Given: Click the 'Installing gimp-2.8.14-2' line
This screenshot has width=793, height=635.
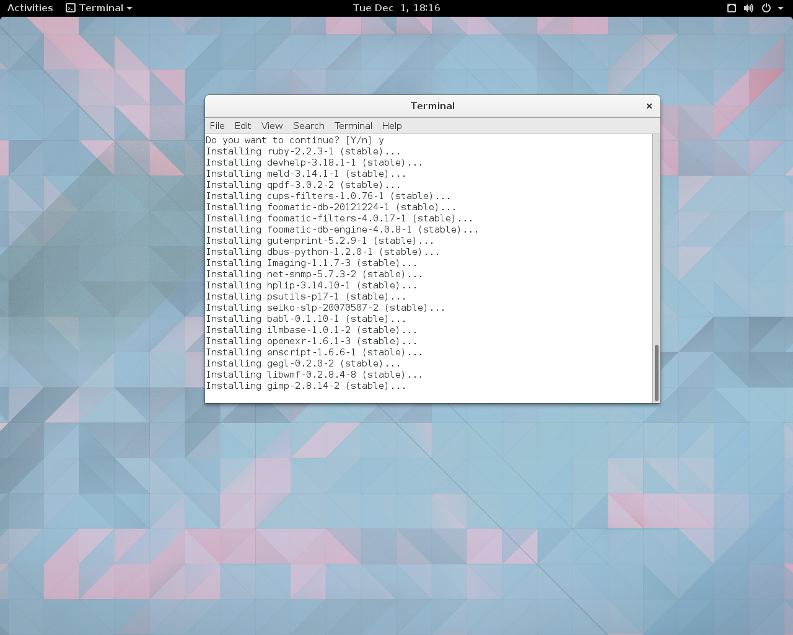Looking at the screenshot, I should click(306, 386).
